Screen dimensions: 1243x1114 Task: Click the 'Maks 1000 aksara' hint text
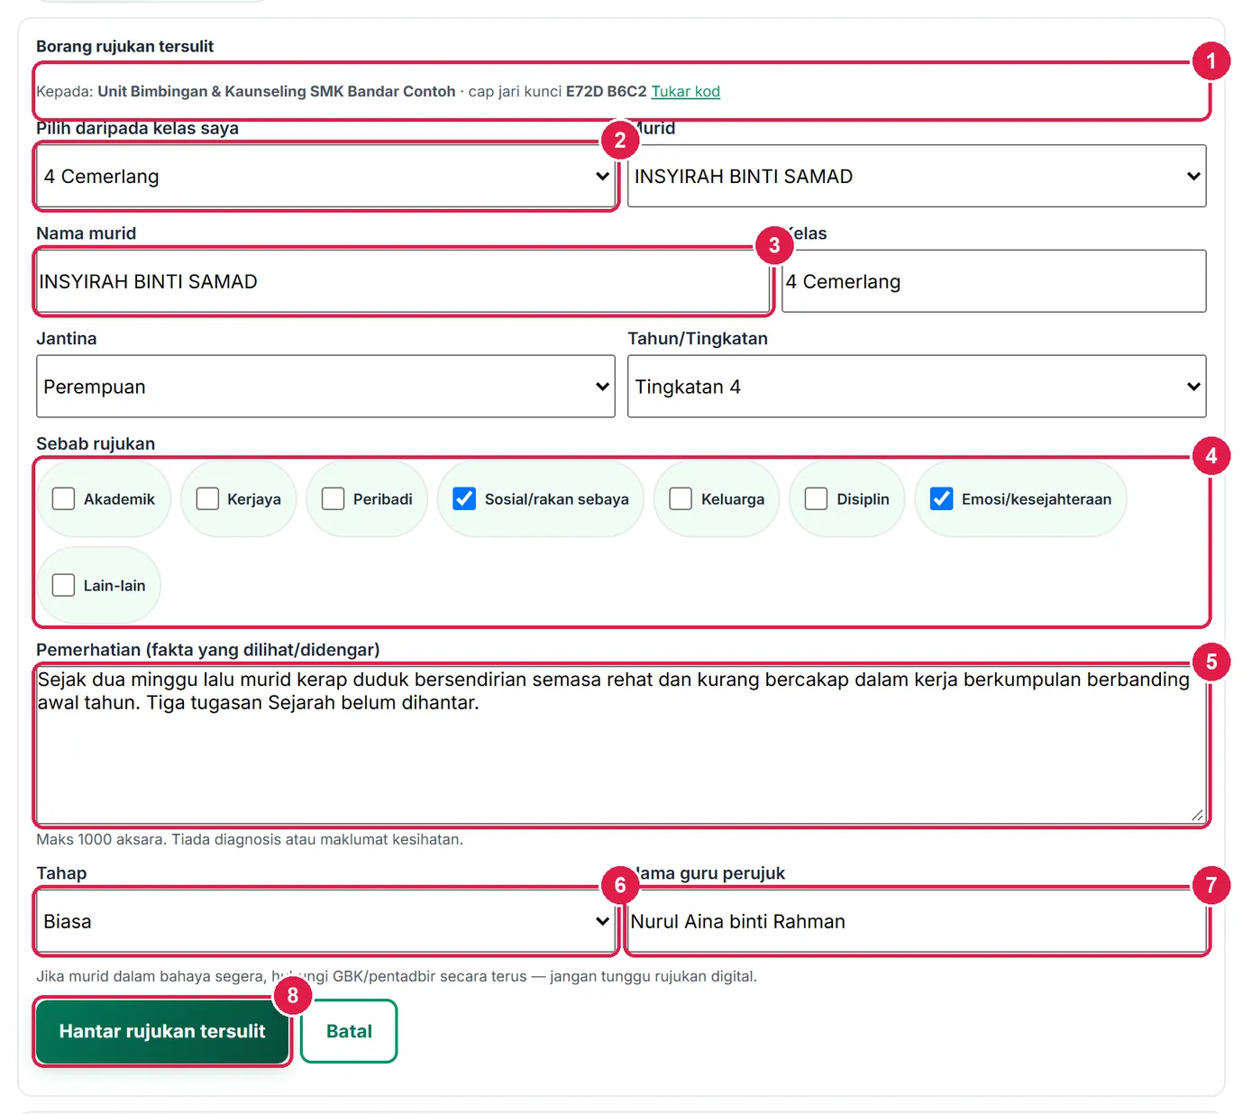tap(250, 839)
